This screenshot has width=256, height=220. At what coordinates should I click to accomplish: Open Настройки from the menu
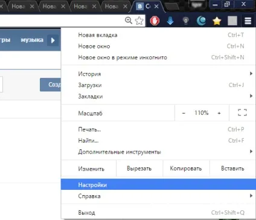[x=158, y=184]
